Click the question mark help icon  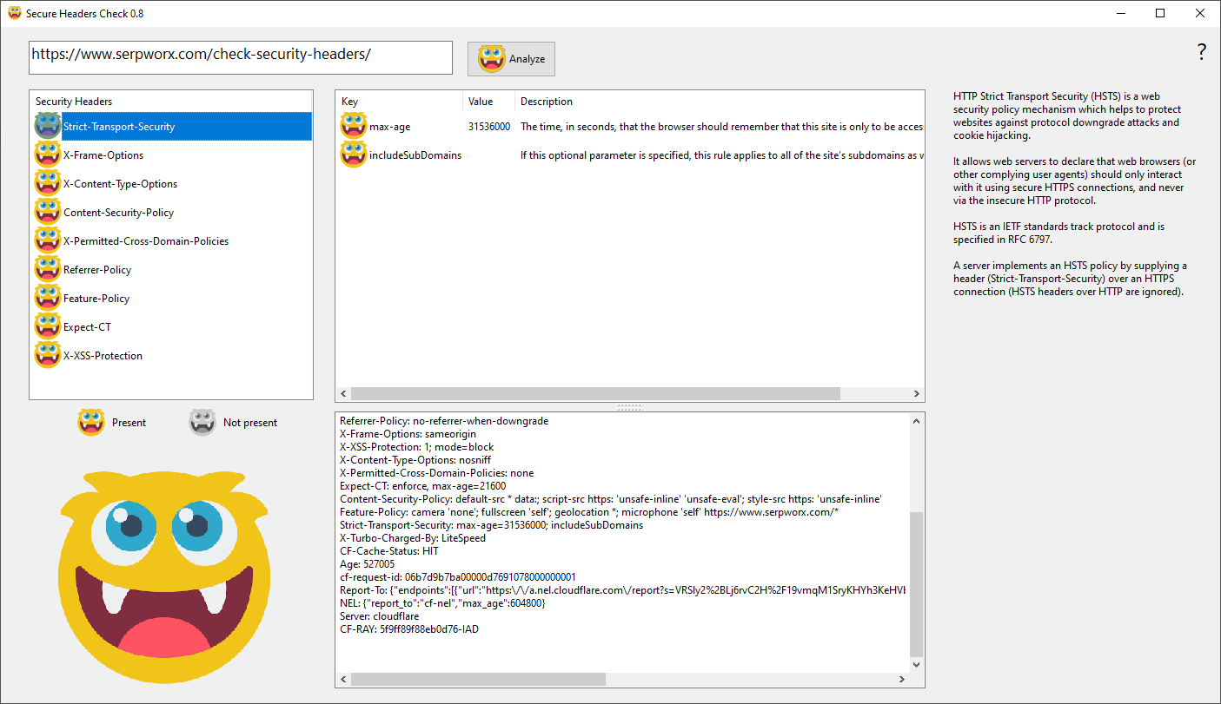(x=1201, y=52)
